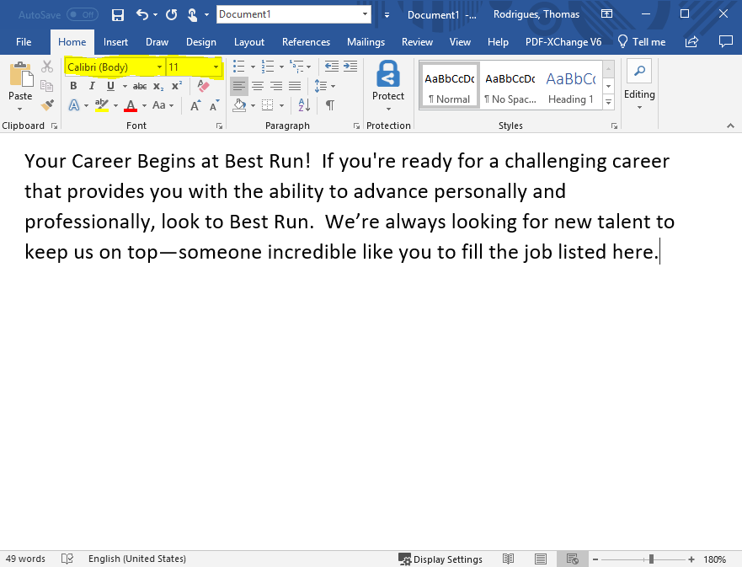Undo the last action

point(142,14)
